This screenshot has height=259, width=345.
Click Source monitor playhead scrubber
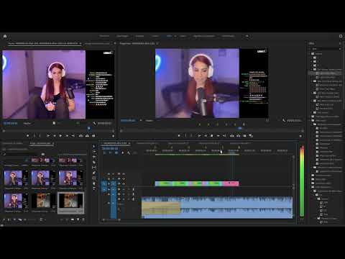point(89,129)
